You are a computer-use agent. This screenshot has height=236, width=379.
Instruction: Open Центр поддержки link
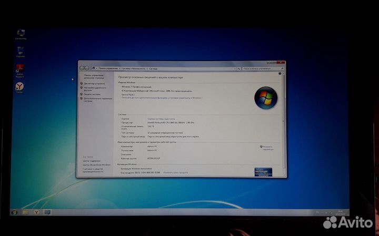pyautogui.click(x=92, y=161)
